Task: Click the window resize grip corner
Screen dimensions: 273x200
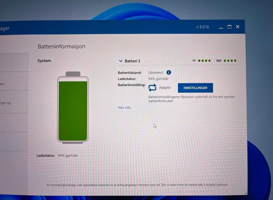Action: point(245,193)
